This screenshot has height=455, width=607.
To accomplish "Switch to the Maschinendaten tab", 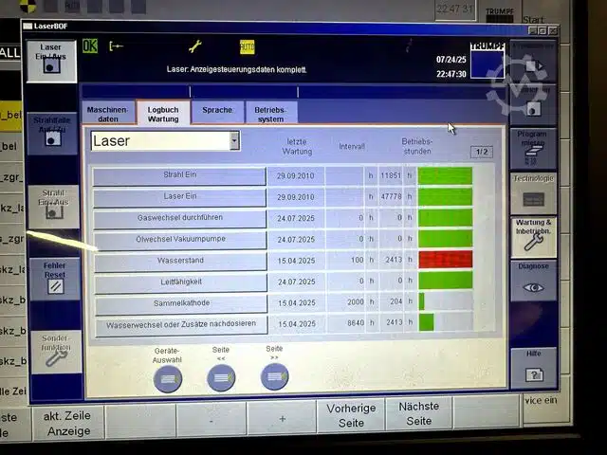I will 107,114.
